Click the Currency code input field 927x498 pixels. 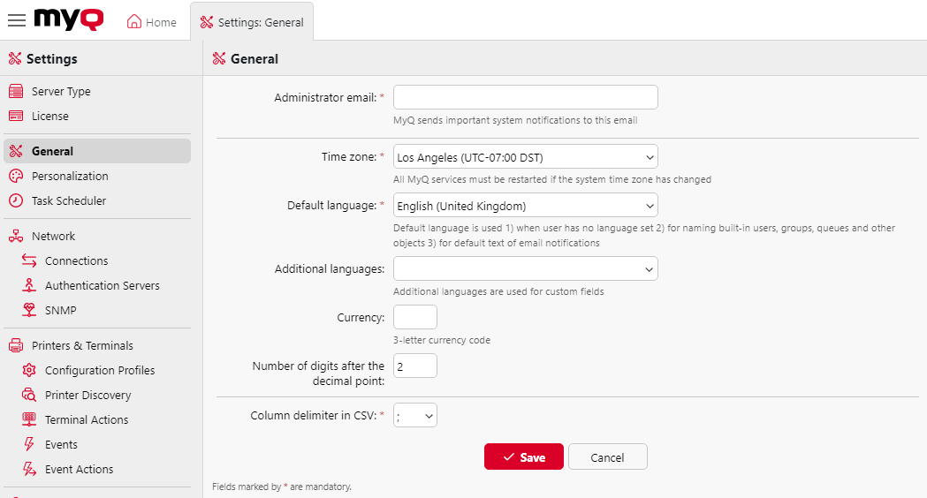[x=414, y=317]
